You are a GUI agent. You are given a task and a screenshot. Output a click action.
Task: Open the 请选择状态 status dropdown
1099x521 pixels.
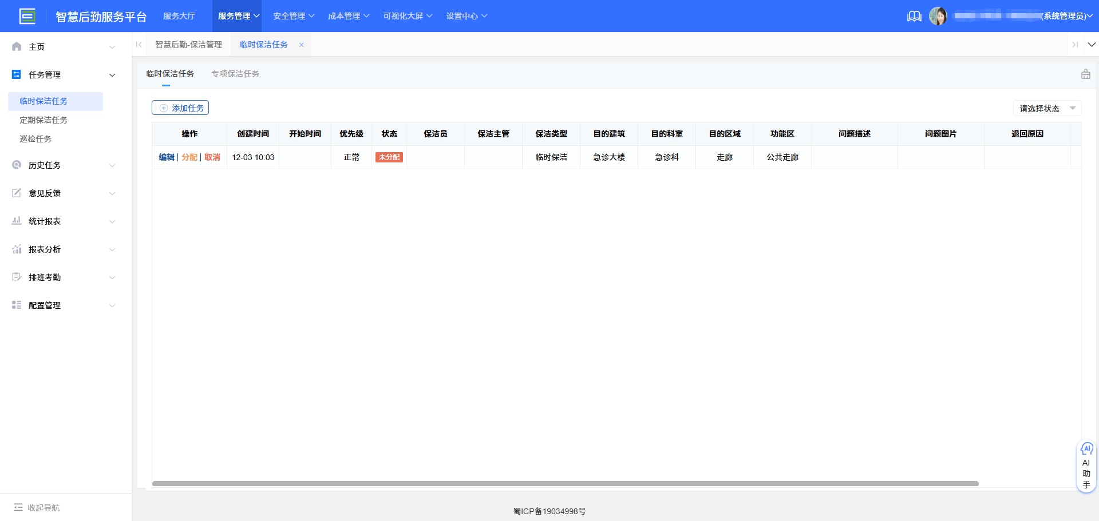[x=1046, y=108]
